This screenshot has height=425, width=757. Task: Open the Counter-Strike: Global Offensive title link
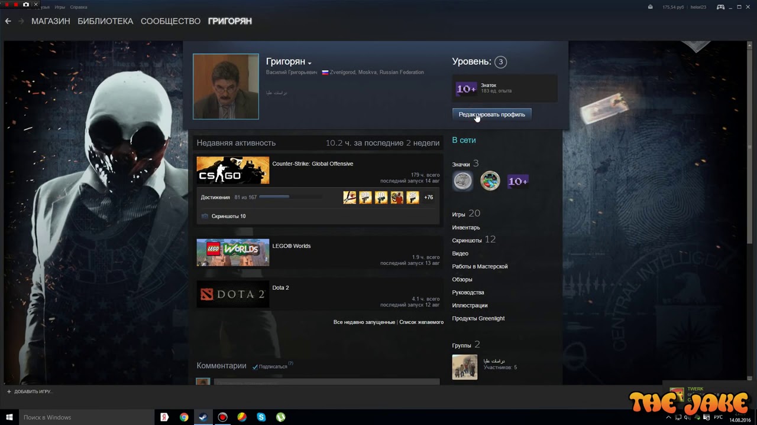[x=313, y=164]
